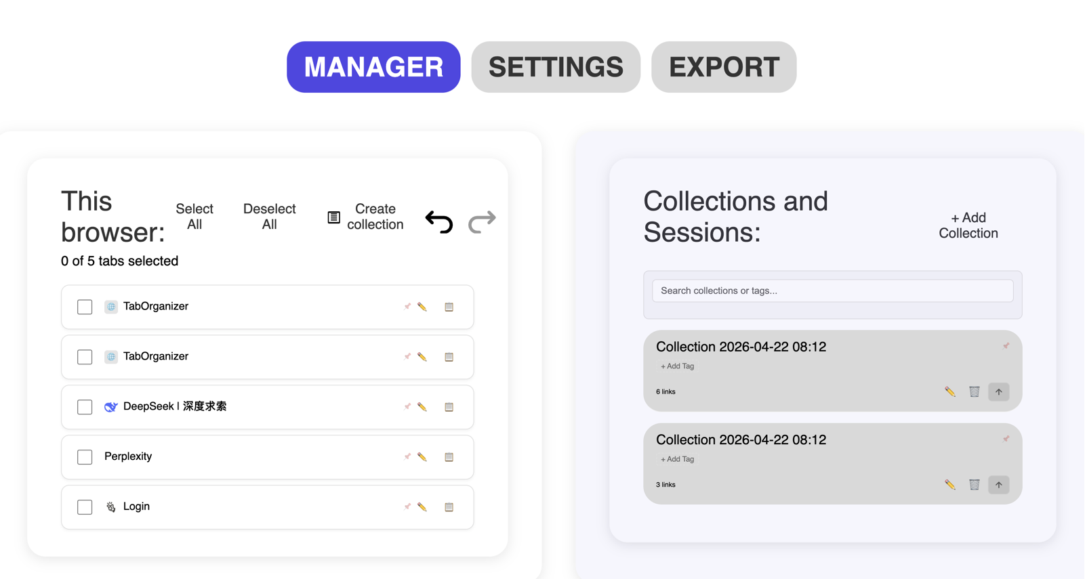The height and width of the screenshot is (579, 1085).
Task: Click clipboard icon on Login row
Action: 449,507
